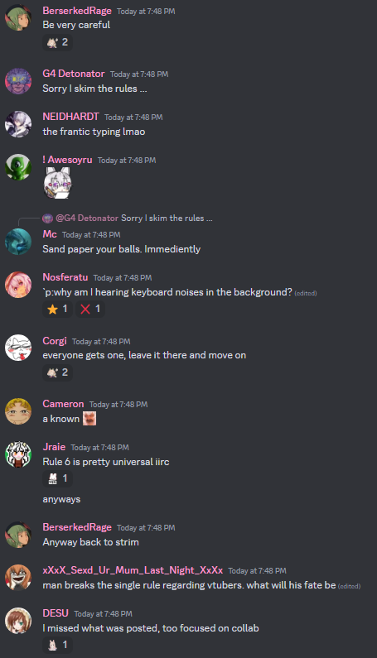Click the Cameron username
The image size is (377, 658).
[63, 404]
